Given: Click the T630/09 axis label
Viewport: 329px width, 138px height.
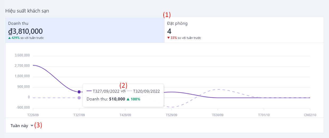Looking at the screenshot, I should tap(218, 115).
